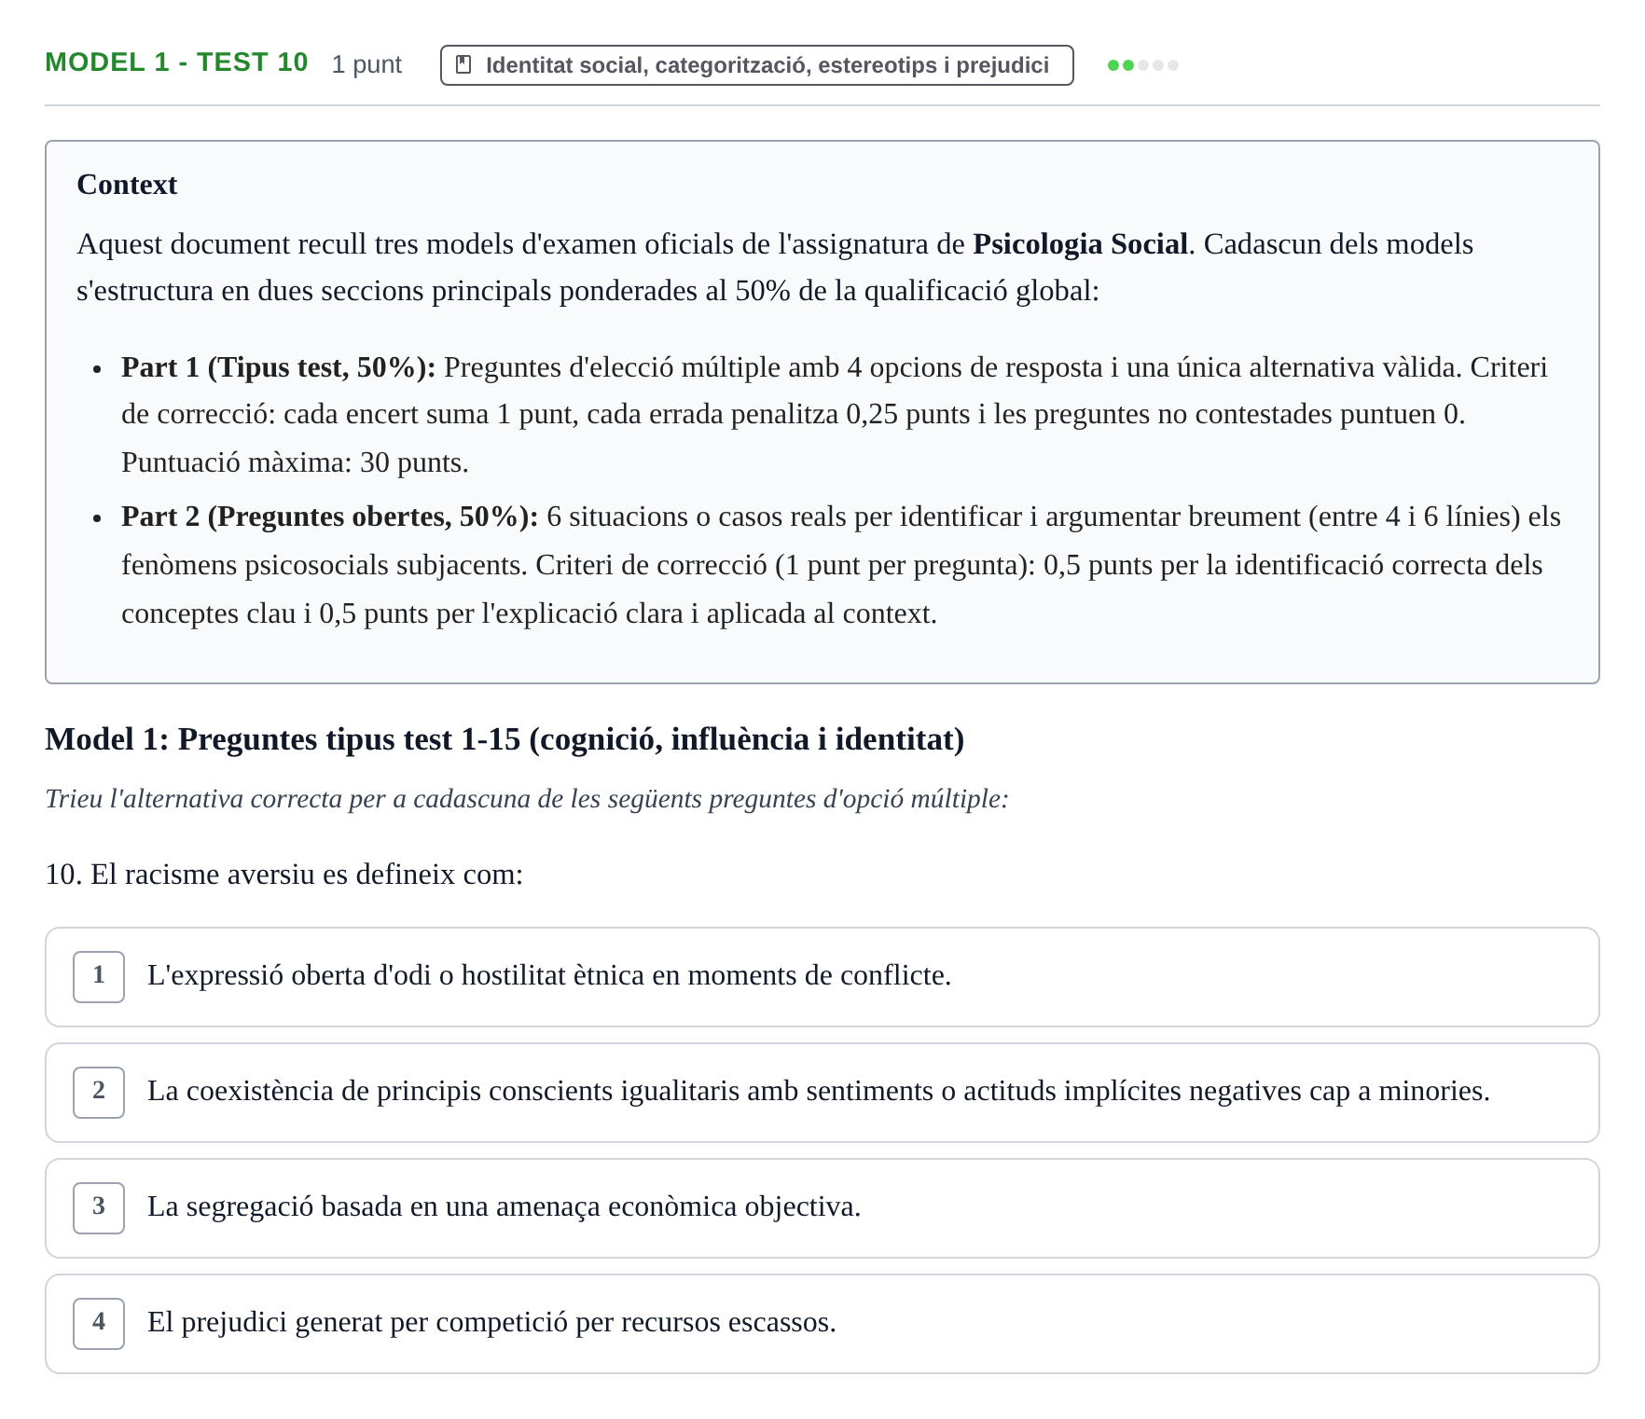Click the italic 'Trieu l'alternativa correcta' instruction
The image size is (1645, 1419).
coord(527,799)
